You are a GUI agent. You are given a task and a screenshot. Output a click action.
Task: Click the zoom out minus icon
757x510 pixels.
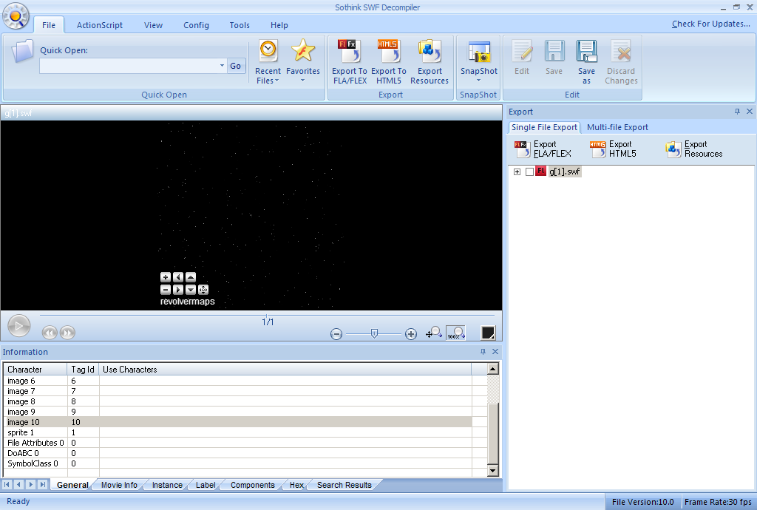(336, 334)
